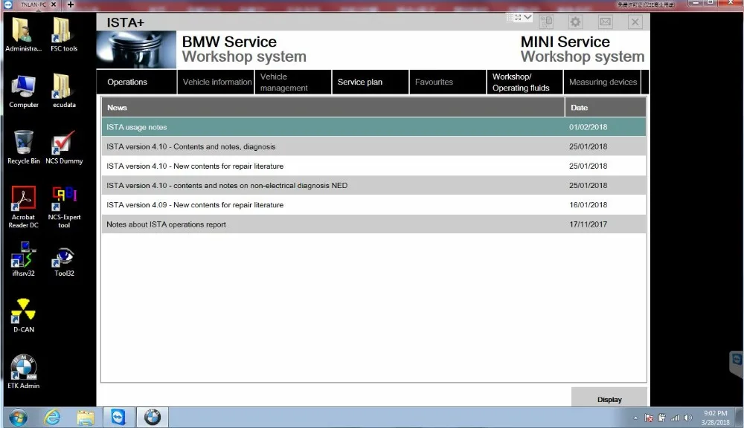Select the ifhsrv32 desktop shortcut
This screenshot has height=428, width=744.
(x=23, y=259)
